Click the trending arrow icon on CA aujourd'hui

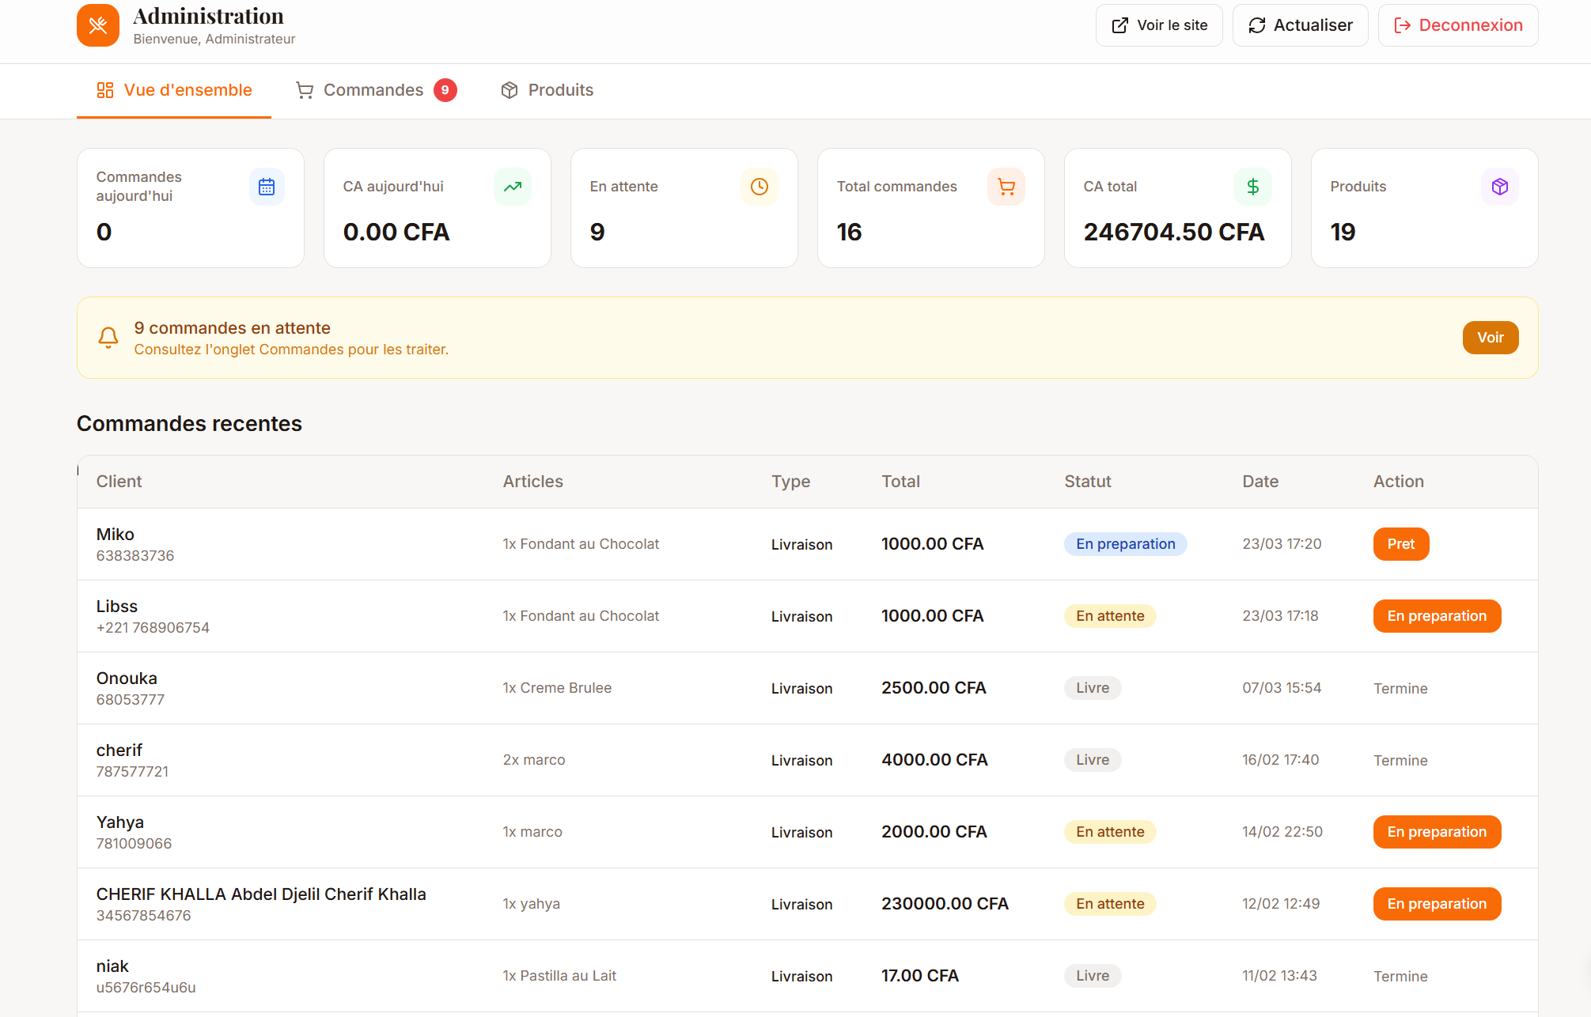[x=513, y=187]
